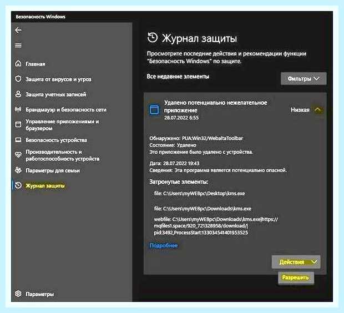Click the shield icon for virus protection

pos(18,79)
